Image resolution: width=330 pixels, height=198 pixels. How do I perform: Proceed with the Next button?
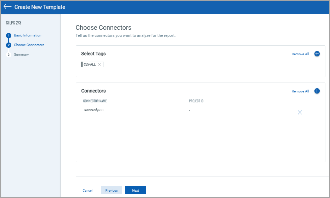(136, 190)
